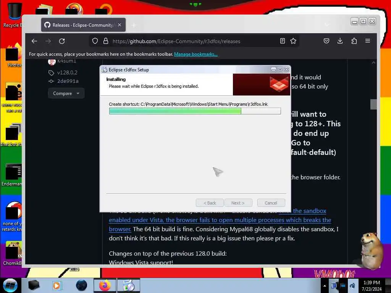The width and height of the screenshot is (391, 293).
Task: Click the installer progress bar
Action: click(195, 111)
